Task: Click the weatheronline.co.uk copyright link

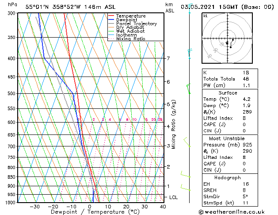Action: coord(232,212)
